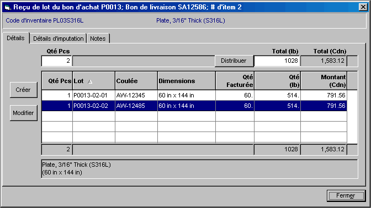Click Montant 791.56 in the P0013-02-01 row
Screen dimensions: 371x208
click(324, 95)
